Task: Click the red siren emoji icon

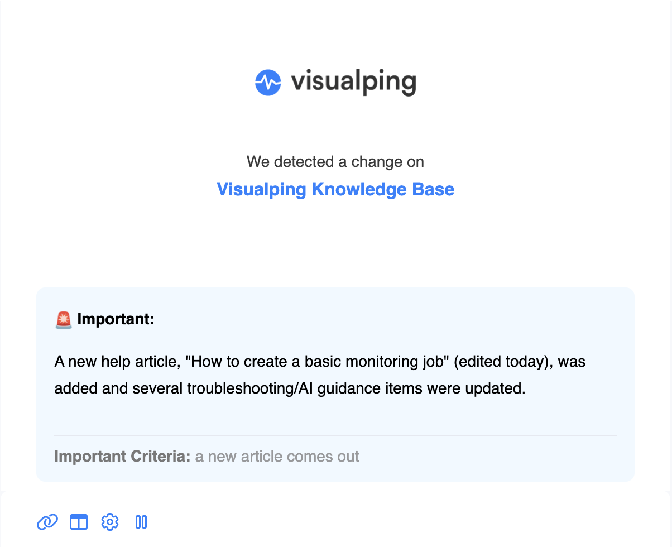Action: [x=64, y=320]
